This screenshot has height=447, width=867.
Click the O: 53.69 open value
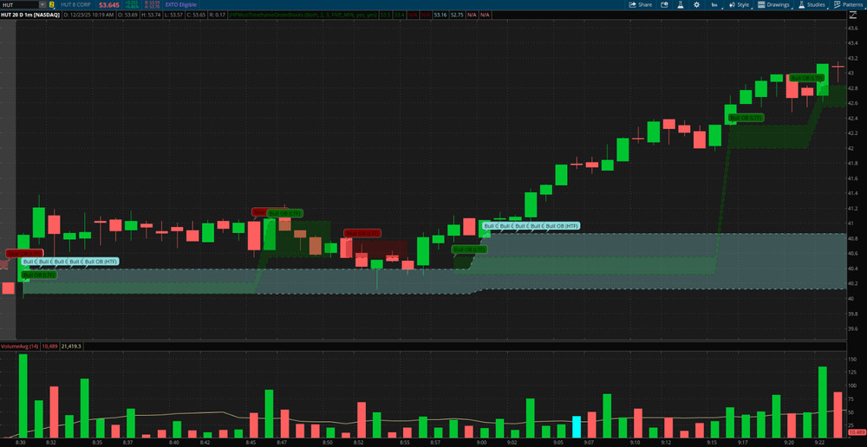(x=127, y=15)
